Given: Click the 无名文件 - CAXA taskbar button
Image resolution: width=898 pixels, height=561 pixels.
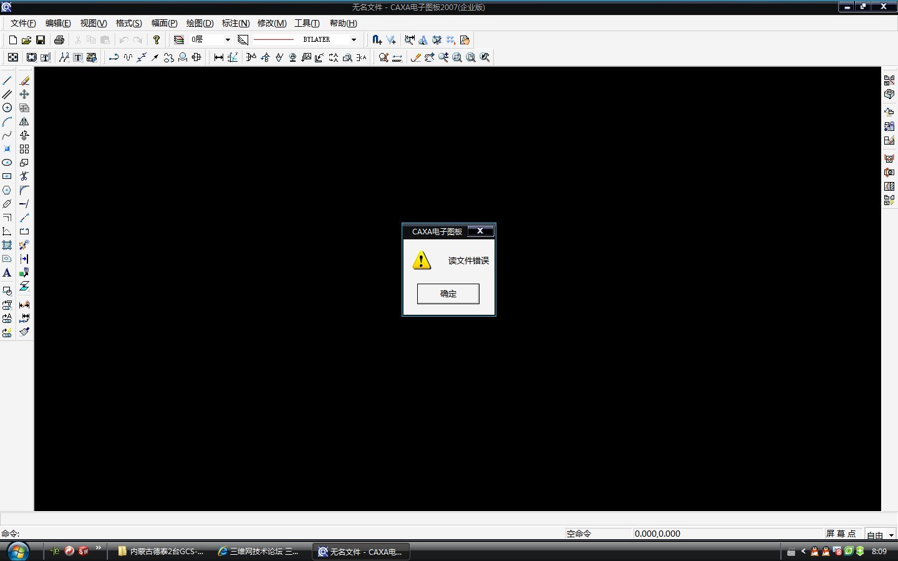Looking at the screenshot, I should tap(361, 552).
